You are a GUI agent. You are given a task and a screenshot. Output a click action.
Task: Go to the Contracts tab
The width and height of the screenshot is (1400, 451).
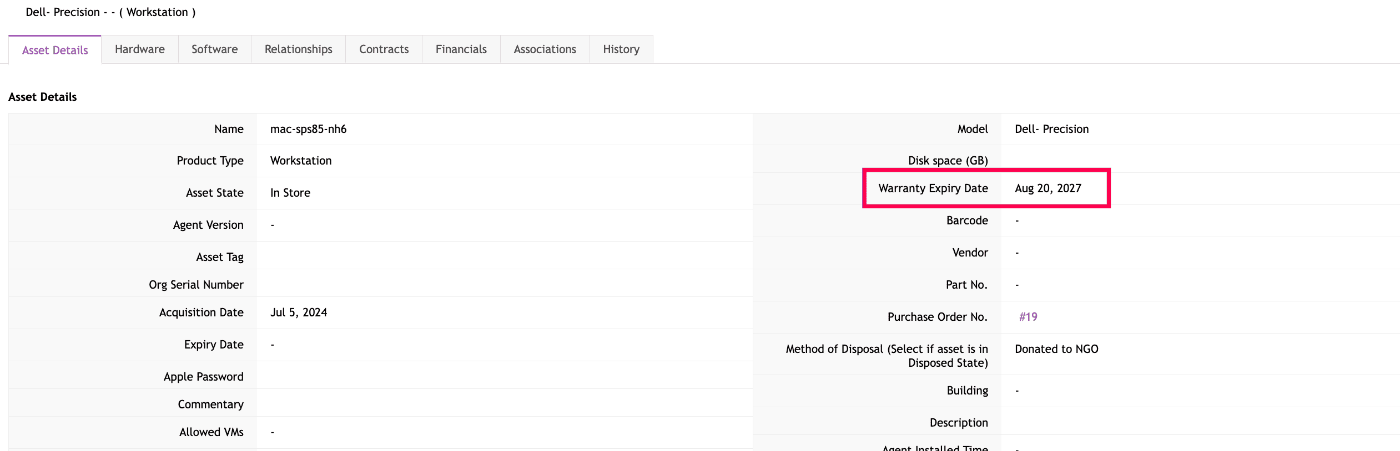[384, 49]
